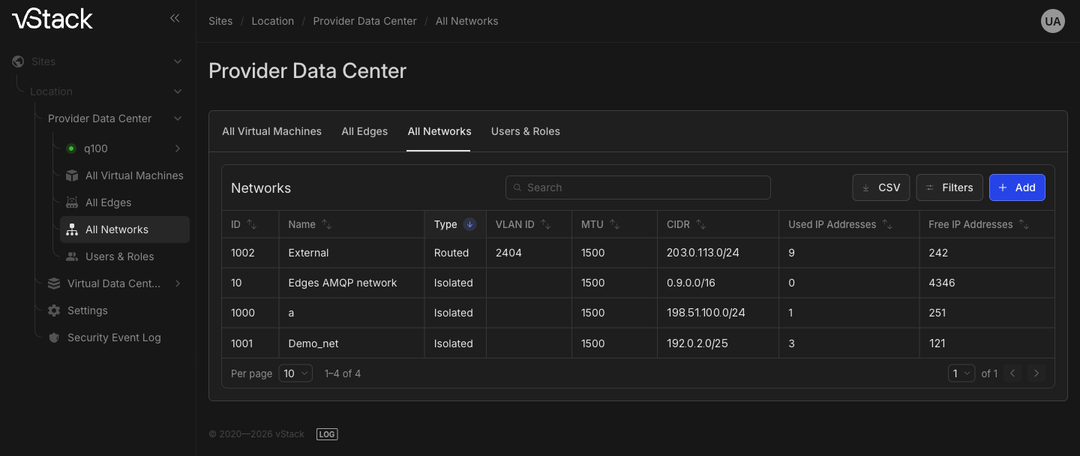Collapse the Sites tree chevron
The image size is (1080, 456).
pyautogui.click(x=178, y=61)
